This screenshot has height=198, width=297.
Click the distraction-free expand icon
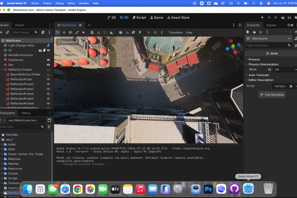[x=240, y=25]
